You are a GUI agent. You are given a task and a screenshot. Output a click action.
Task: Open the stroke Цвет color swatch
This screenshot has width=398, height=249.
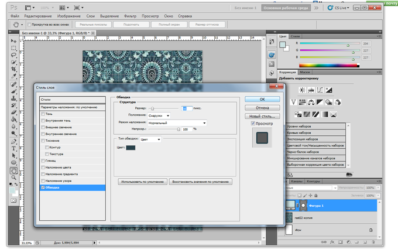[x=131, y=148]
